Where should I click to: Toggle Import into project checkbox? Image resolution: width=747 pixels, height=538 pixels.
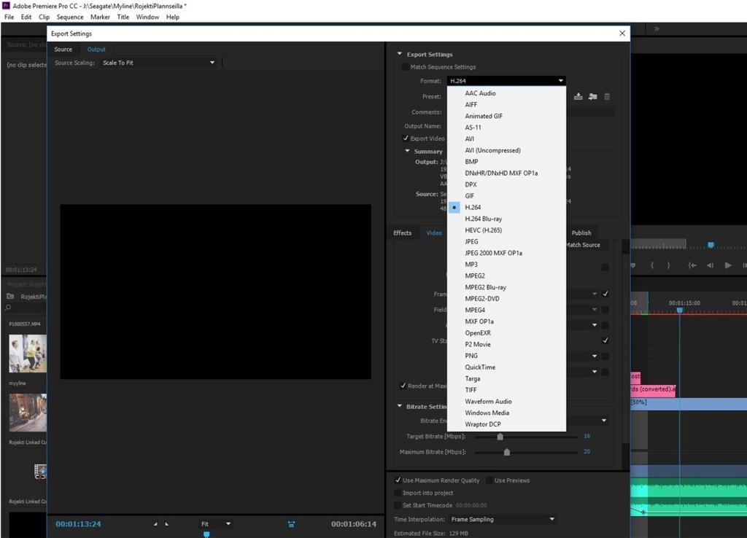coord(398,493)
